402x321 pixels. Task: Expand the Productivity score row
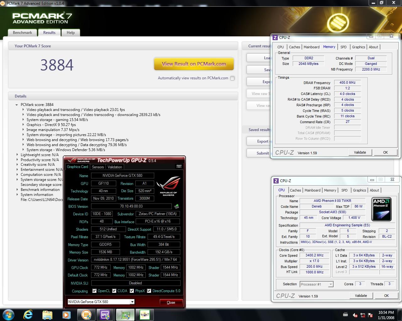17,160
